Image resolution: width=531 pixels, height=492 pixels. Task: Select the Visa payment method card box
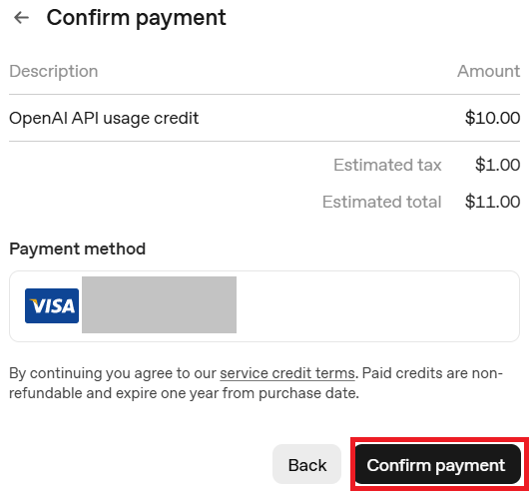click(265, 306)
